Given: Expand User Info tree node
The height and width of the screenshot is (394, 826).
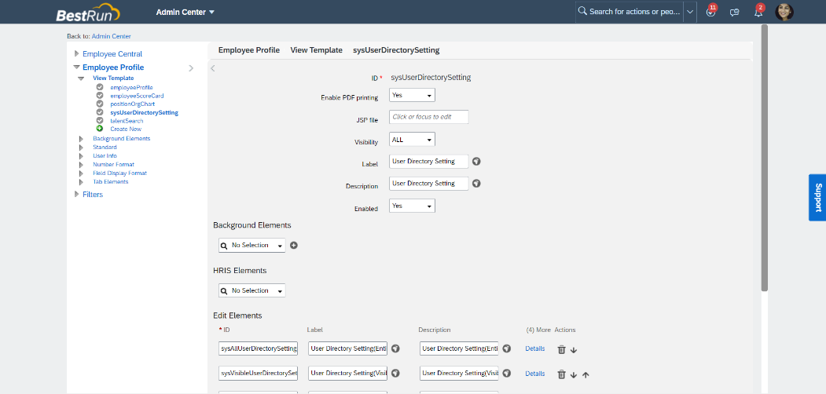Looking at the screenshot, I should (81, 156).
